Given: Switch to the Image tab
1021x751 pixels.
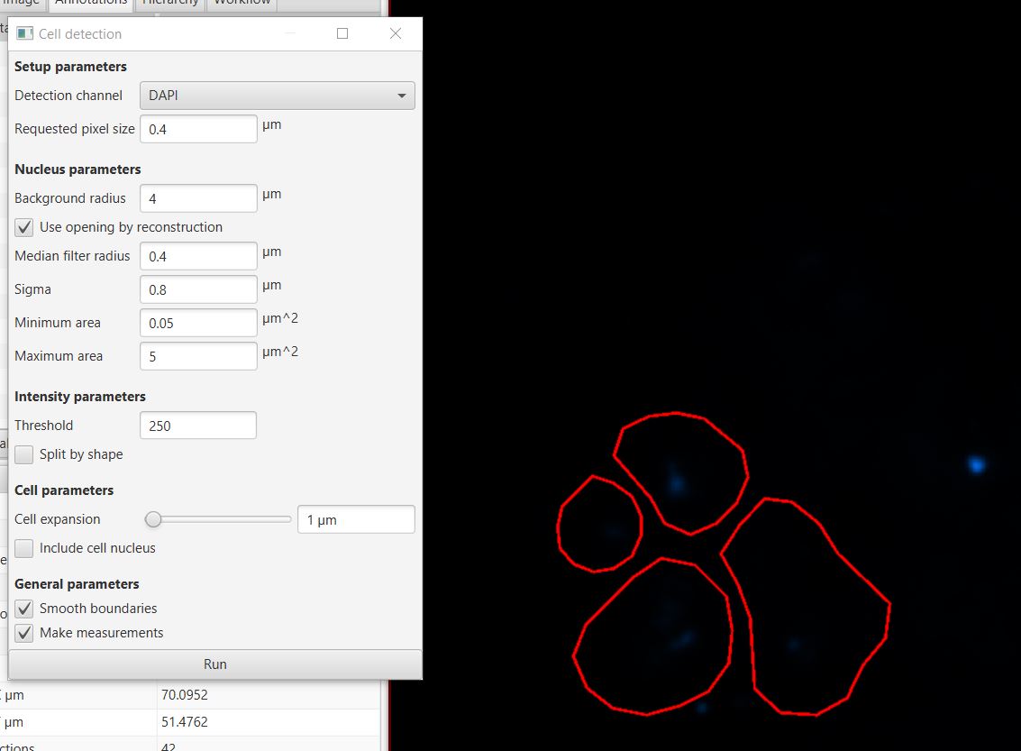Looking at the screenshot, I should 23,3.
